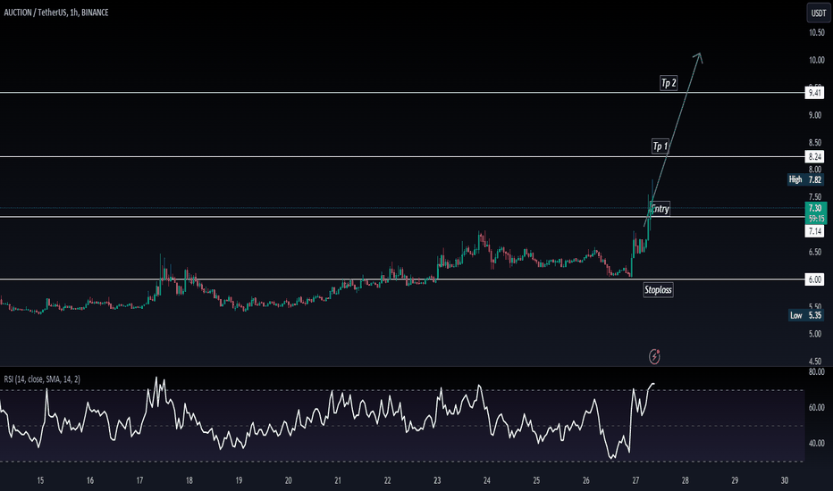This screenshot has height=491, width=833.
Task: Click the current price 7.30 tag
Action: click(816, 212)
